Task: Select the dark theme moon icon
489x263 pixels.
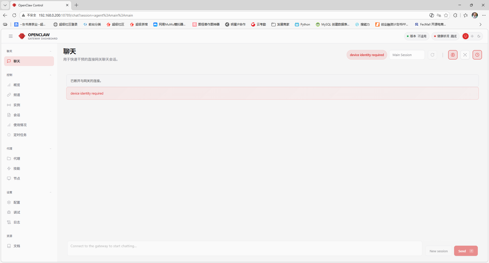Action: [x=479, y=36]
